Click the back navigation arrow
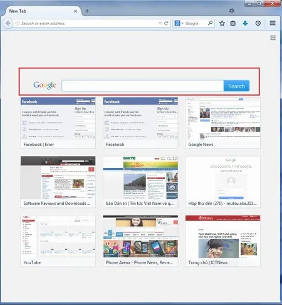Screen dimensions: 282x305 [x=8, y=23]
